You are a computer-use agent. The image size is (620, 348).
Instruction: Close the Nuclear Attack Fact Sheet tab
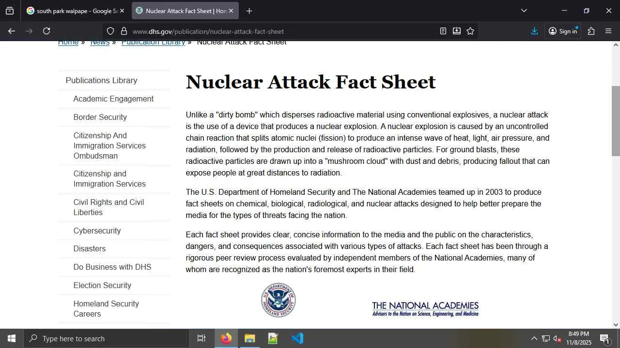tap(231, 11)
